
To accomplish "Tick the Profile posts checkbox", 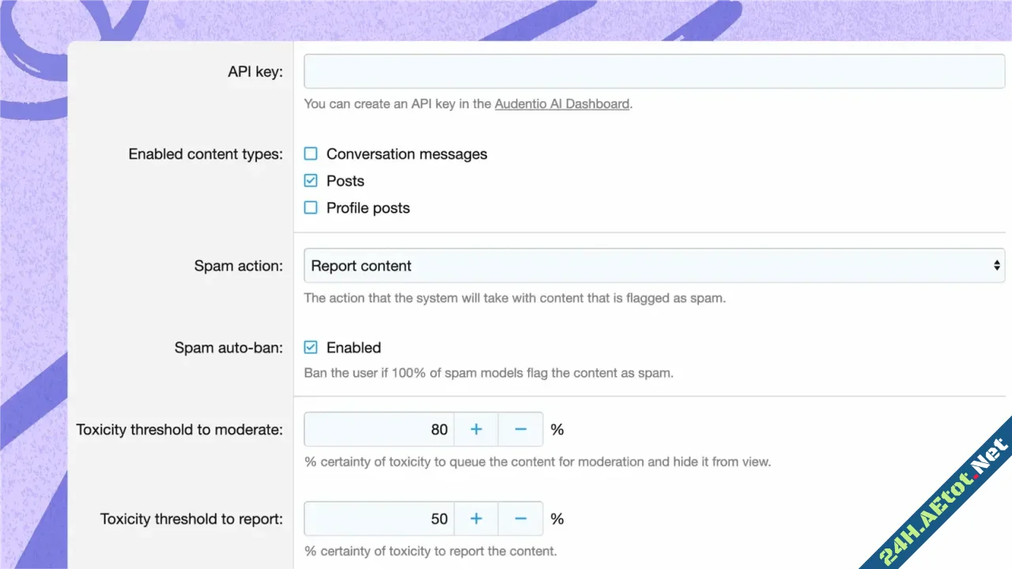I will 311,208.
